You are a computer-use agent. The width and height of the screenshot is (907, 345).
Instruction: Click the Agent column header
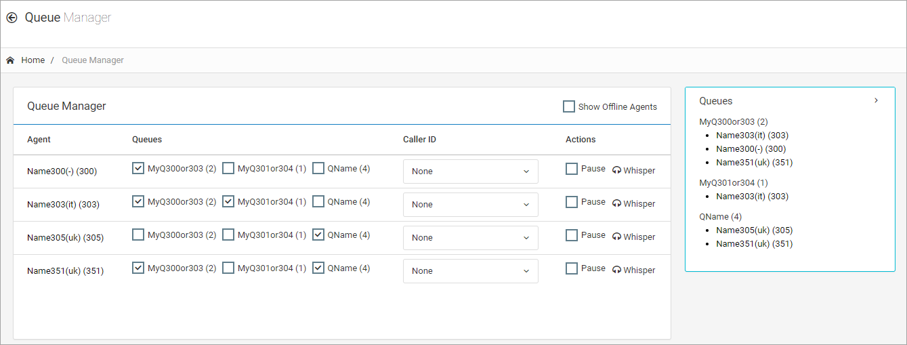point(39,140)
